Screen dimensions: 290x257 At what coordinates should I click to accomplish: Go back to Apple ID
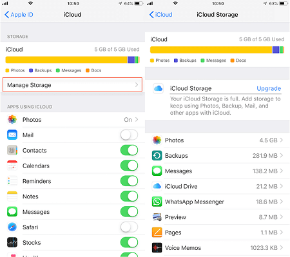19,15
